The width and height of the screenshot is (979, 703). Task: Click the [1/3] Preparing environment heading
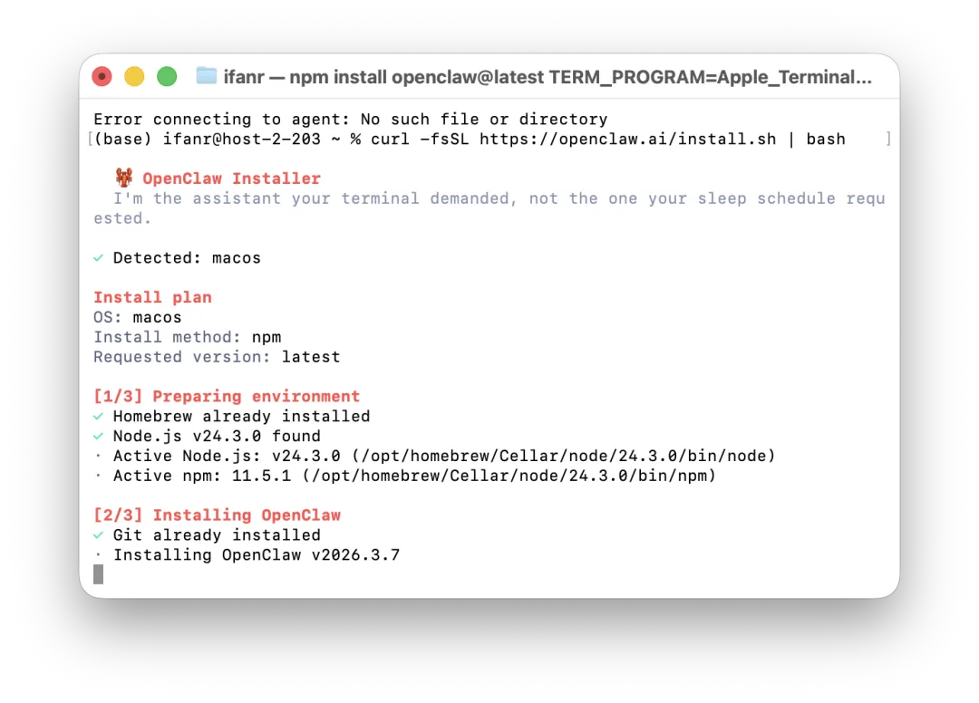coord(227,397)
